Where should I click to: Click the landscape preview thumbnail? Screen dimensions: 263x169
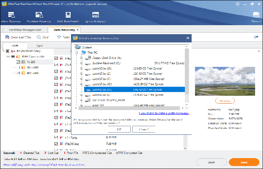coord(225,81)
